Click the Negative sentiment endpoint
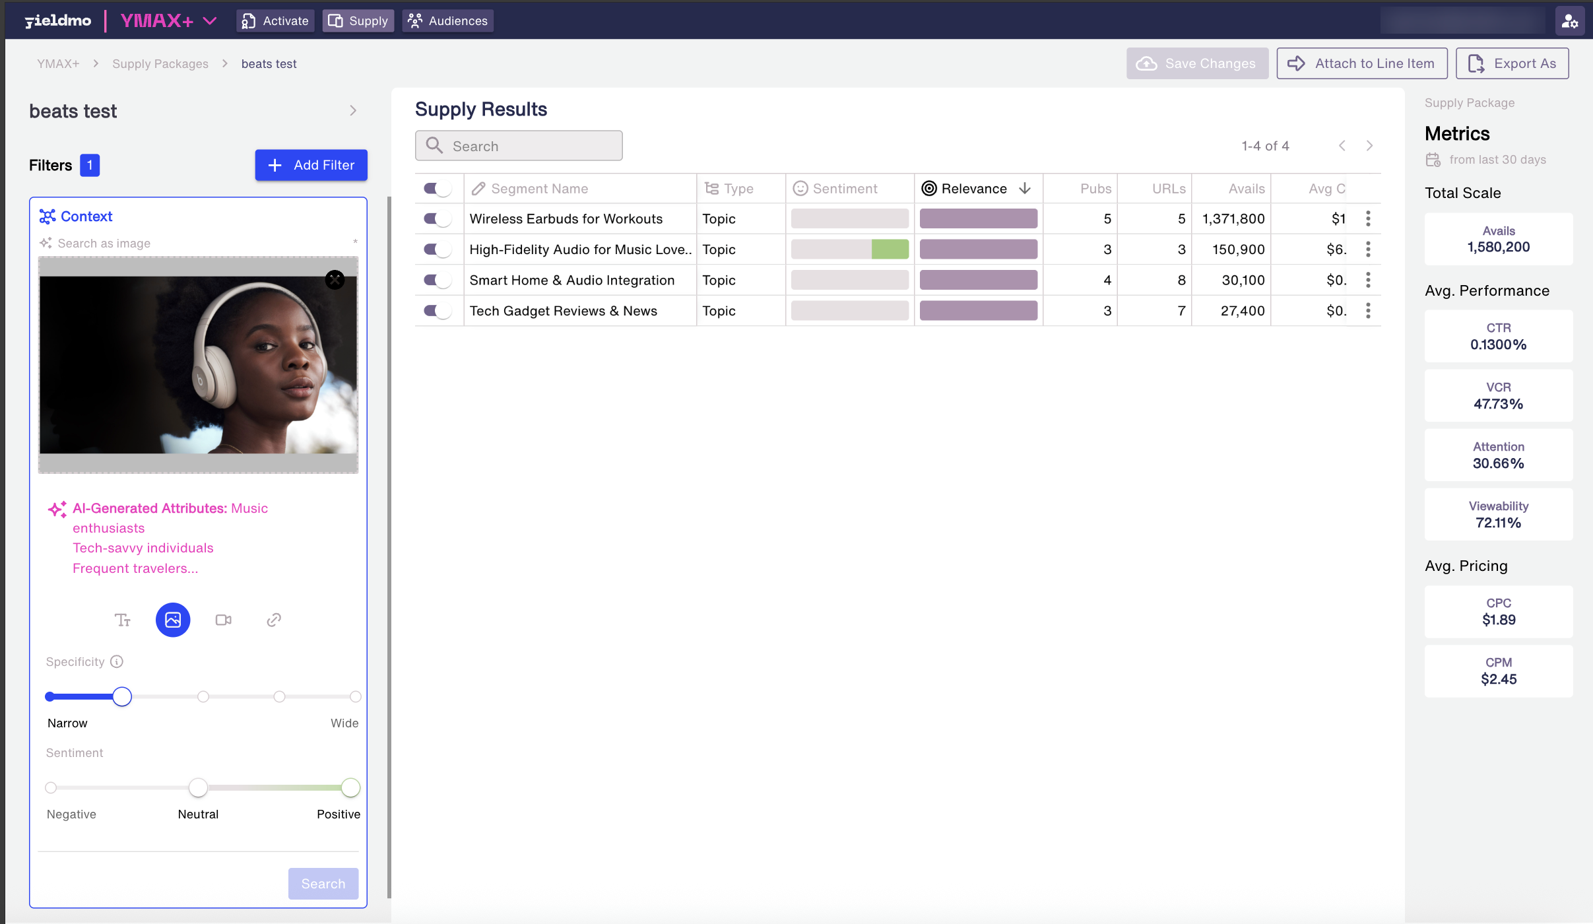 pyautogui.click(x=51, y=787)
